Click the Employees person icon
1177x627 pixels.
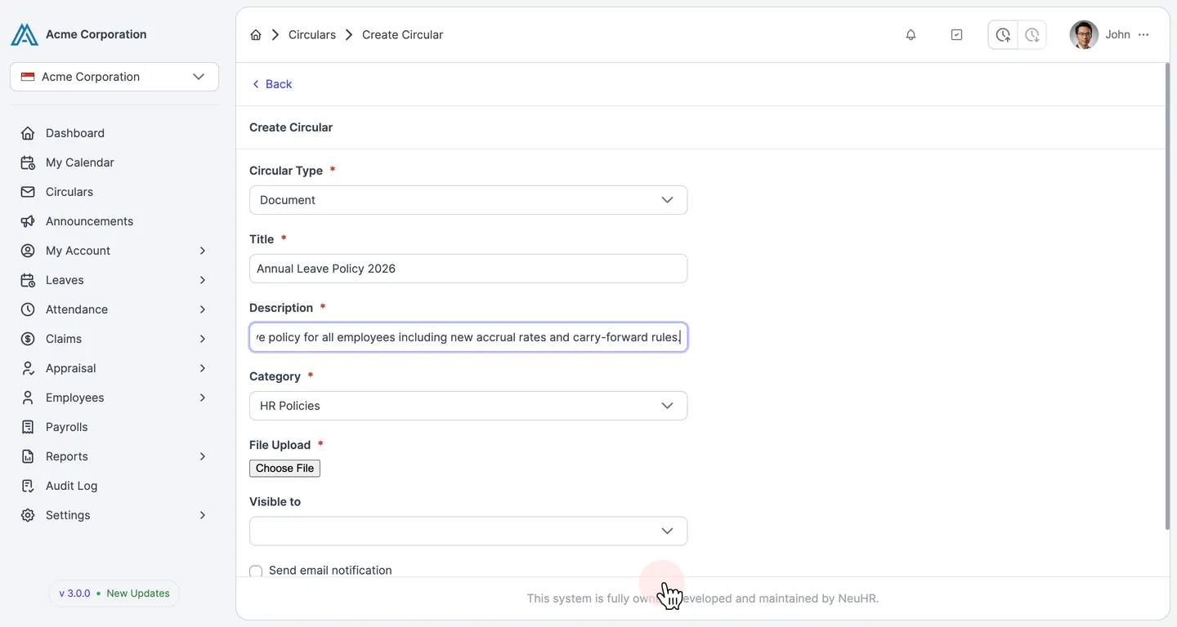(28, 398)
